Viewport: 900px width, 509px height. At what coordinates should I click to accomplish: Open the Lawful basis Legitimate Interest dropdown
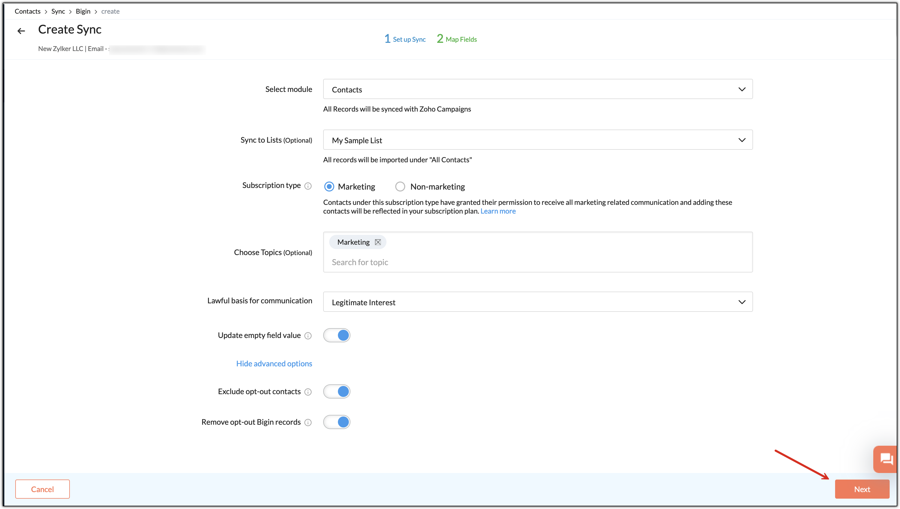coord(538,302)
